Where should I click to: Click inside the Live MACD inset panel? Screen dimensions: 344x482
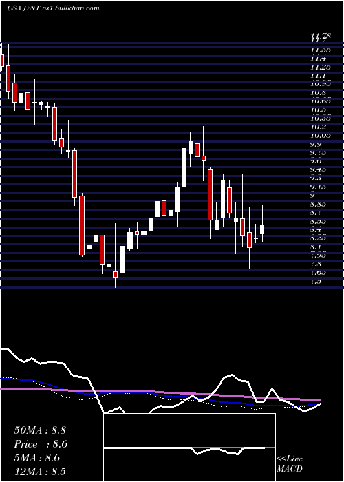tap(189, 448)
